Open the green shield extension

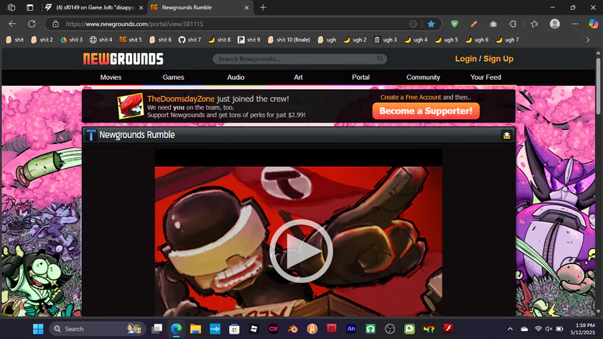point(454,24)
